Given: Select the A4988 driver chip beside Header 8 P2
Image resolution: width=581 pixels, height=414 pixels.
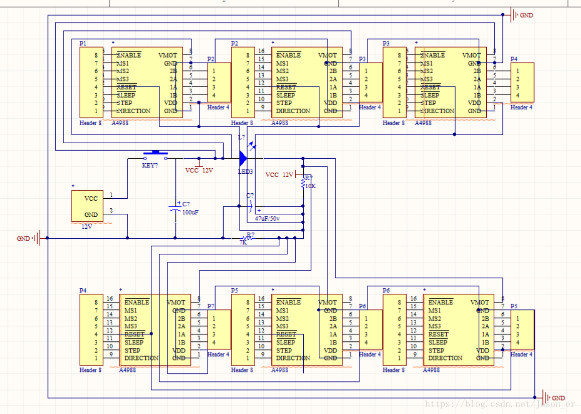Looking at the screenshot, I should pyautogui.click(x=307, y=82).
